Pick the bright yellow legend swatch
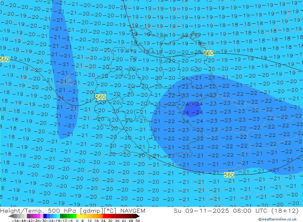 [x=78, y=216]
